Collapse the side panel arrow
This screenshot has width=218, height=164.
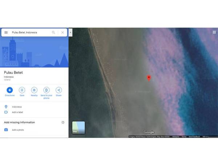[70, 32]
